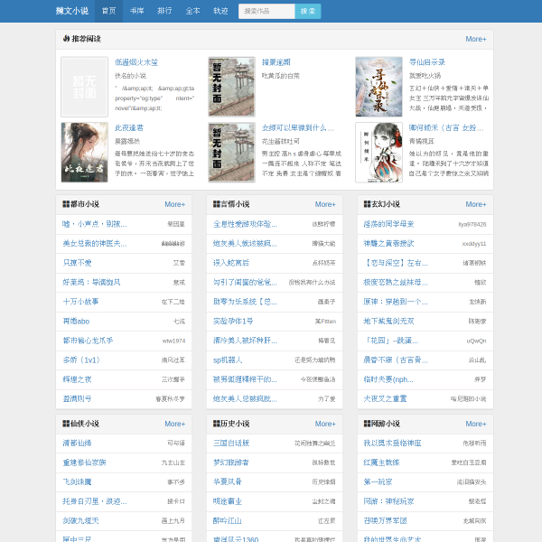Open 红魔主教练 in the 网游 list

click(x=381, y=463)
